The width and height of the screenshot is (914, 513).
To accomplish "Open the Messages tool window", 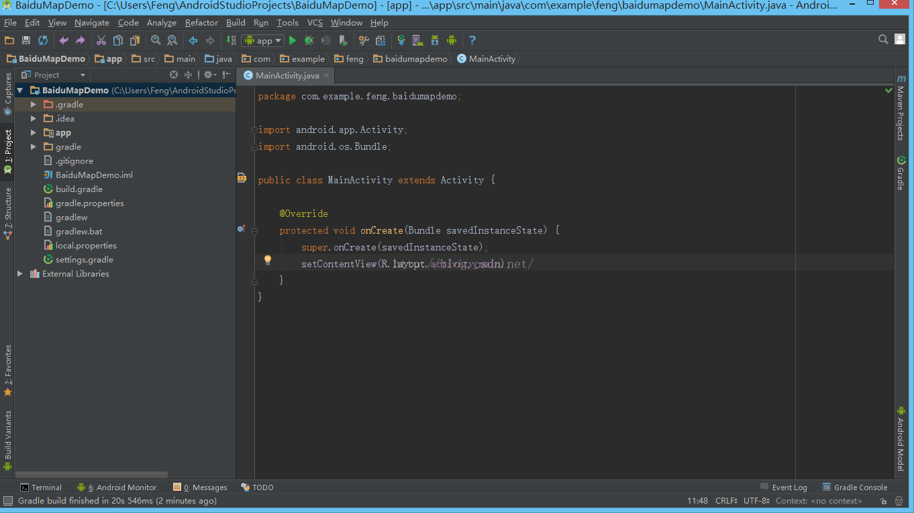I will [200, 487].
